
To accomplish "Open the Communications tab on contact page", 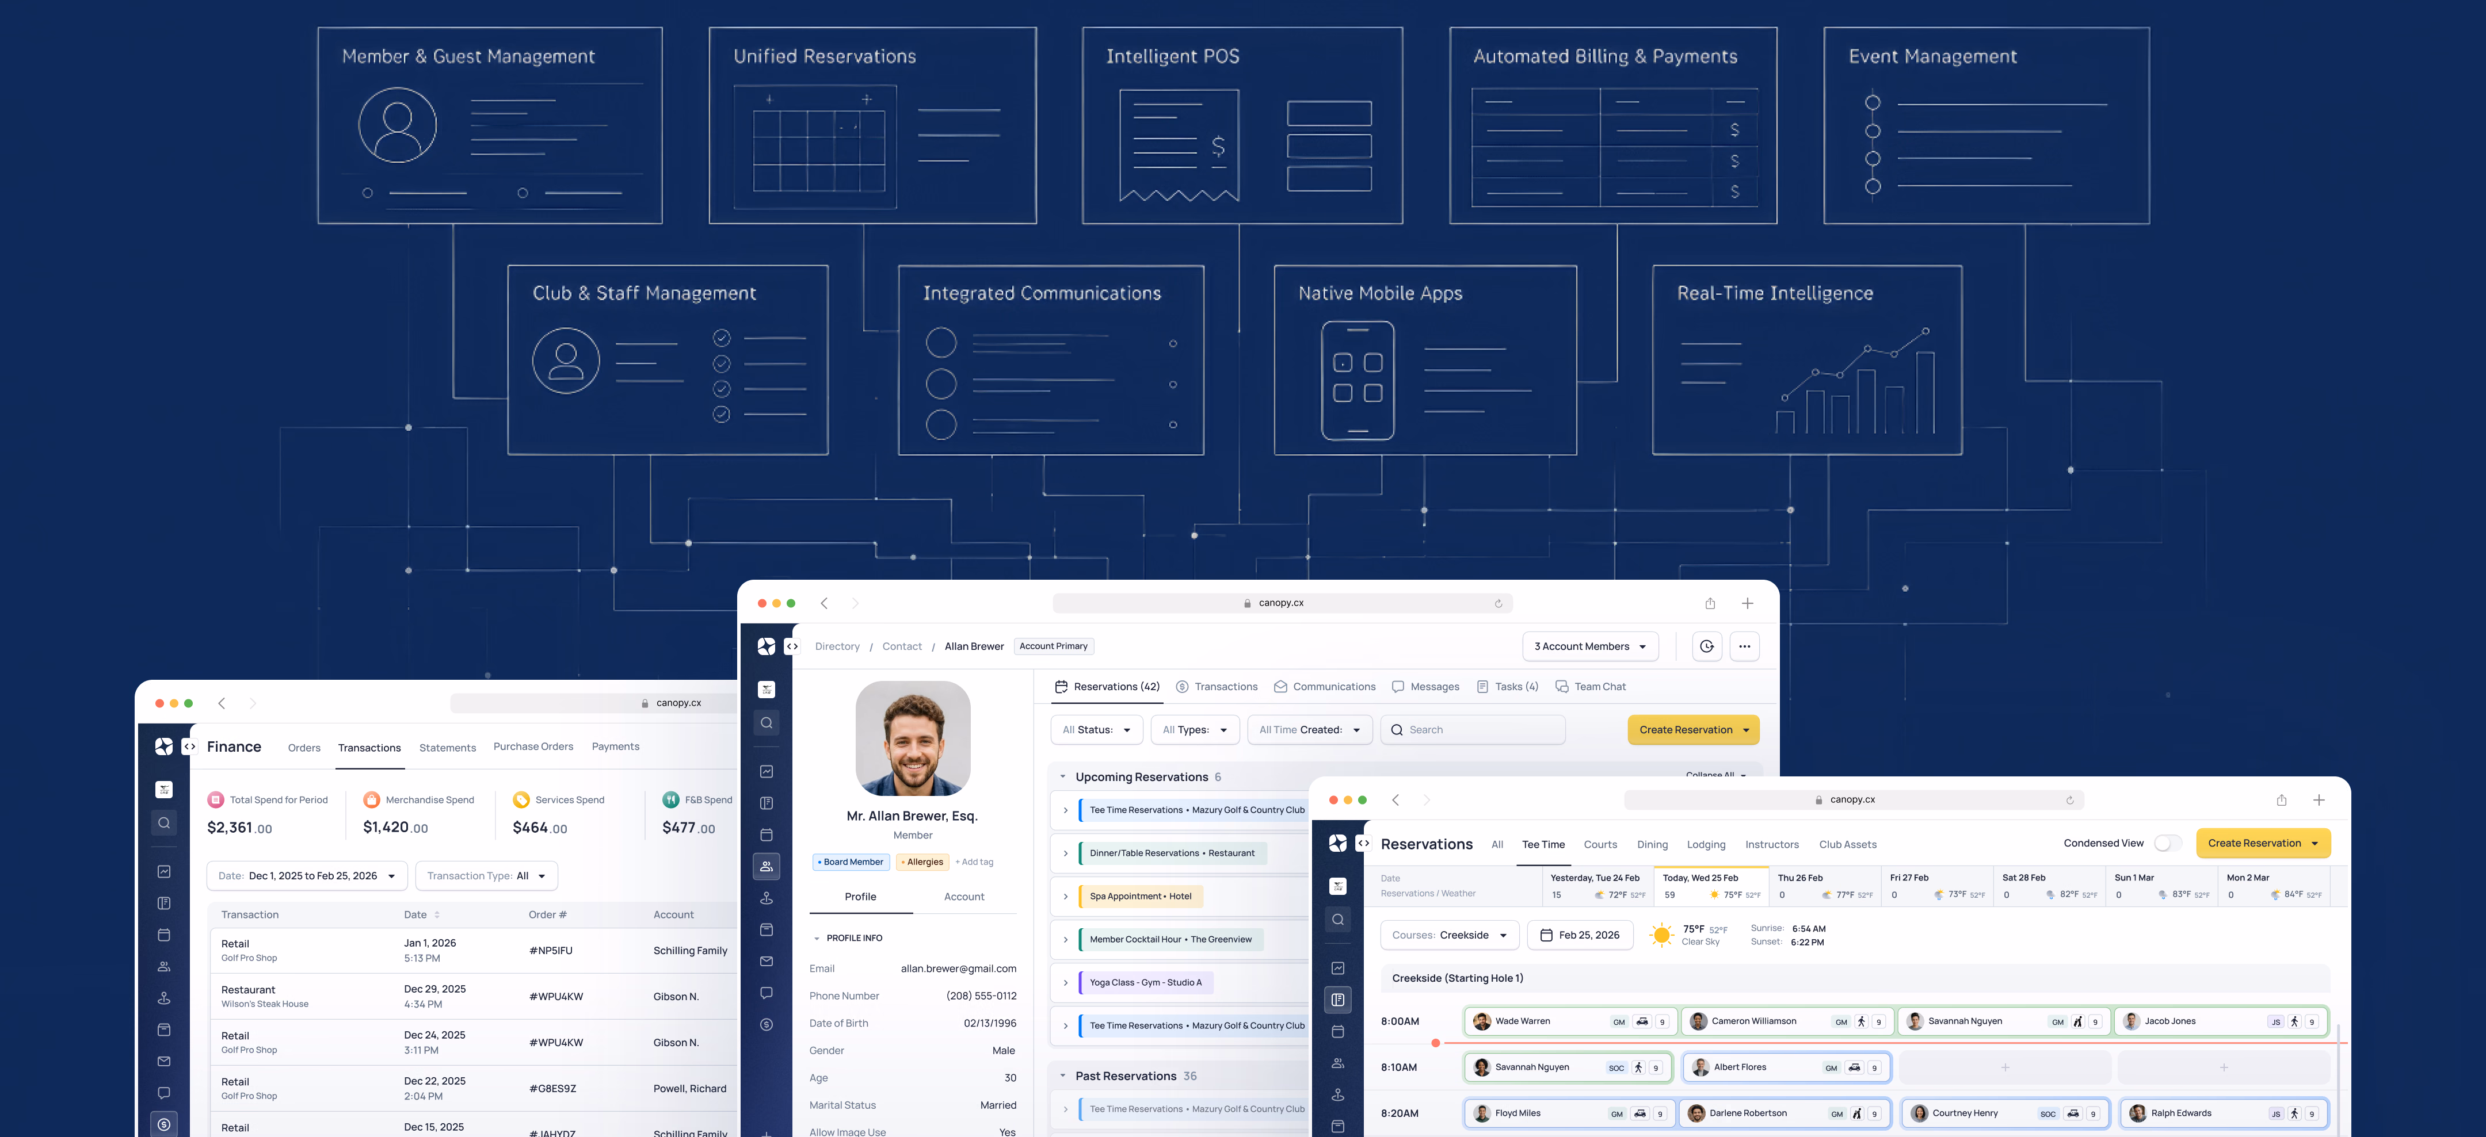I will tap(1324, 687).
